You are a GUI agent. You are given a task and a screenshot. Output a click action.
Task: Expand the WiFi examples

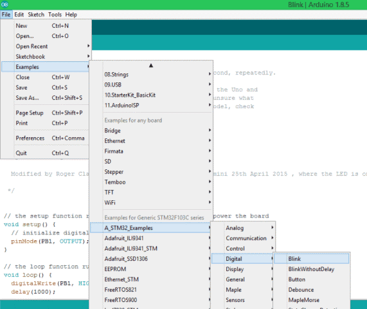click(151, 203)
